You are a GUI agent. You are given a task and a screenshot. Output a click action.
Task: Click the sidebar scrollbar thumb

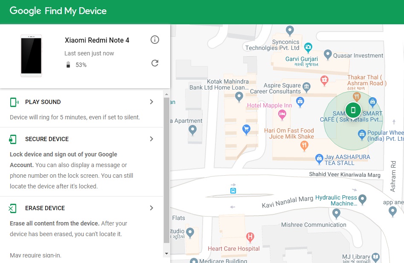(166, 171)
